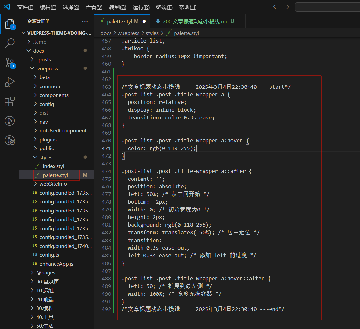360x329 pixels.
Task: Open 终端(T) menu
Action: click(164, 7)
